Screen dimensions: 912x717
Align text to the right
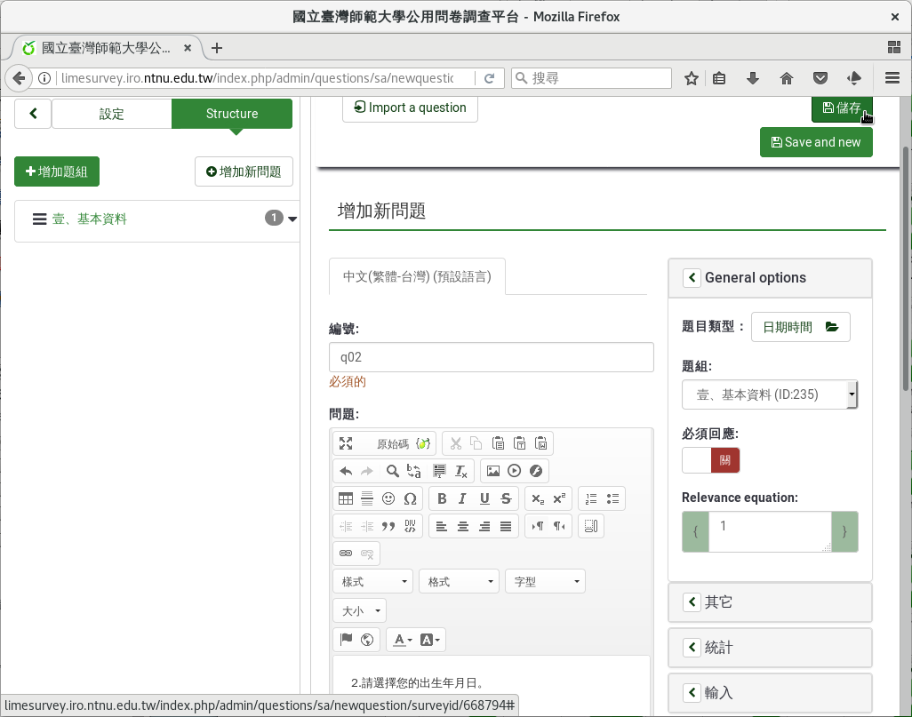pyautogui.click(x=484, y=526)
